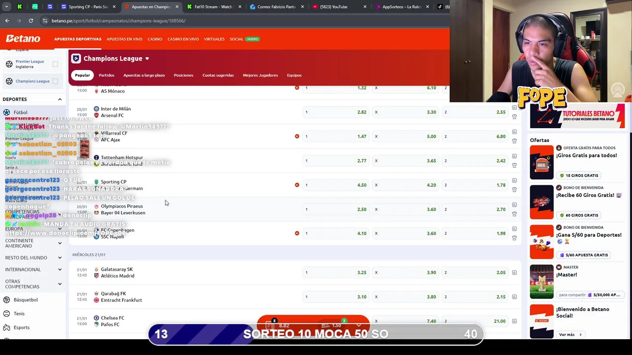The image size is (632, 355).
Task: Open the Casino section
Action: [x=155, y=39]
